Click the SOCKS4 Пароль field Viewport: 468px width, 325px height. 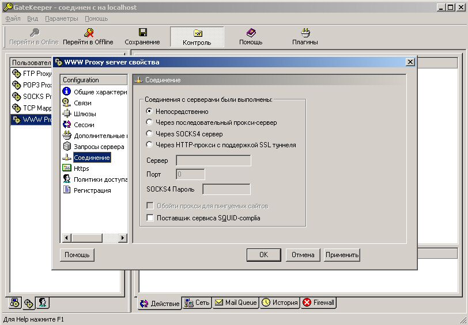pyautogui.click(x=227, y=189)
